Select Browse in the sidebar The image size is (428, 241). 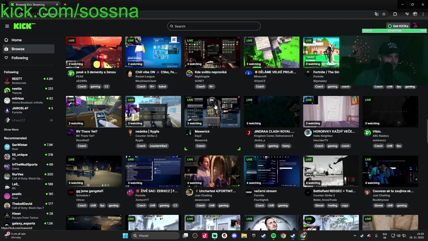(28, 49)
